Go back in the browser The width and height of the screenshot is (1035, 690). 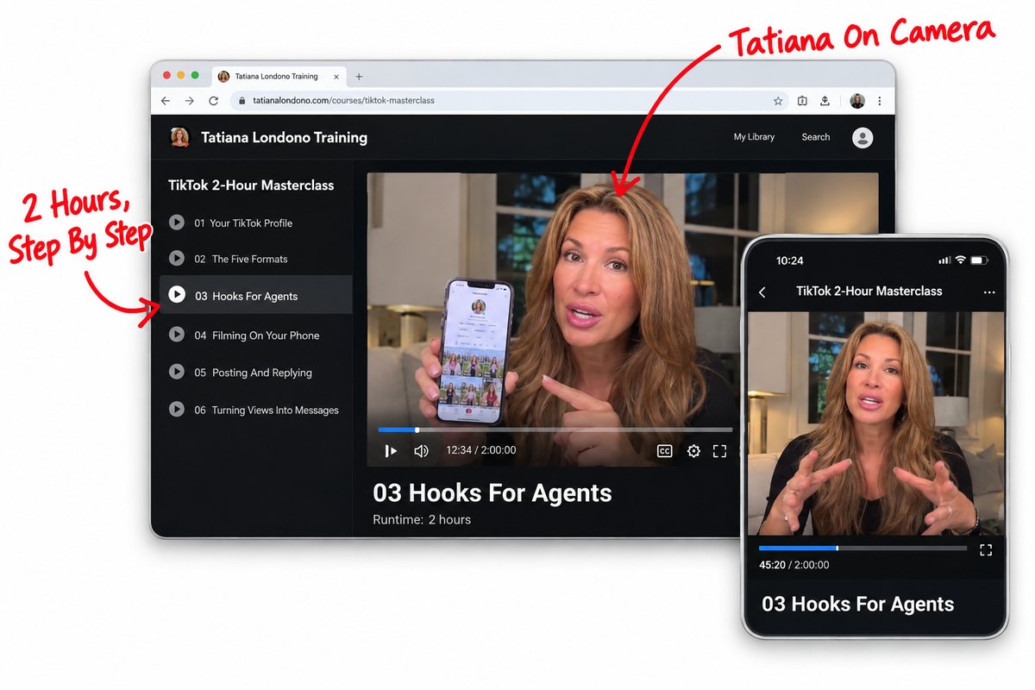tap(166, 101)
